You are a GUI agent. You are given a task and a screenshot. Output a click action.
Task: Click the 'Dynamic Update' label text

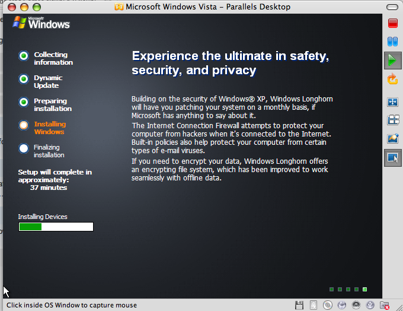click(x=48, y=82)
